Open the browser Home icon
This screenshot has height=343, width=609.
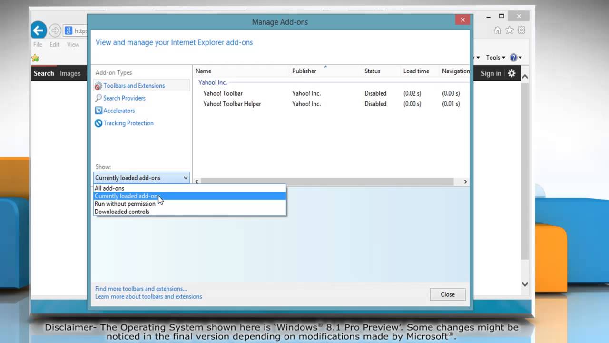[x=498, y=30]
